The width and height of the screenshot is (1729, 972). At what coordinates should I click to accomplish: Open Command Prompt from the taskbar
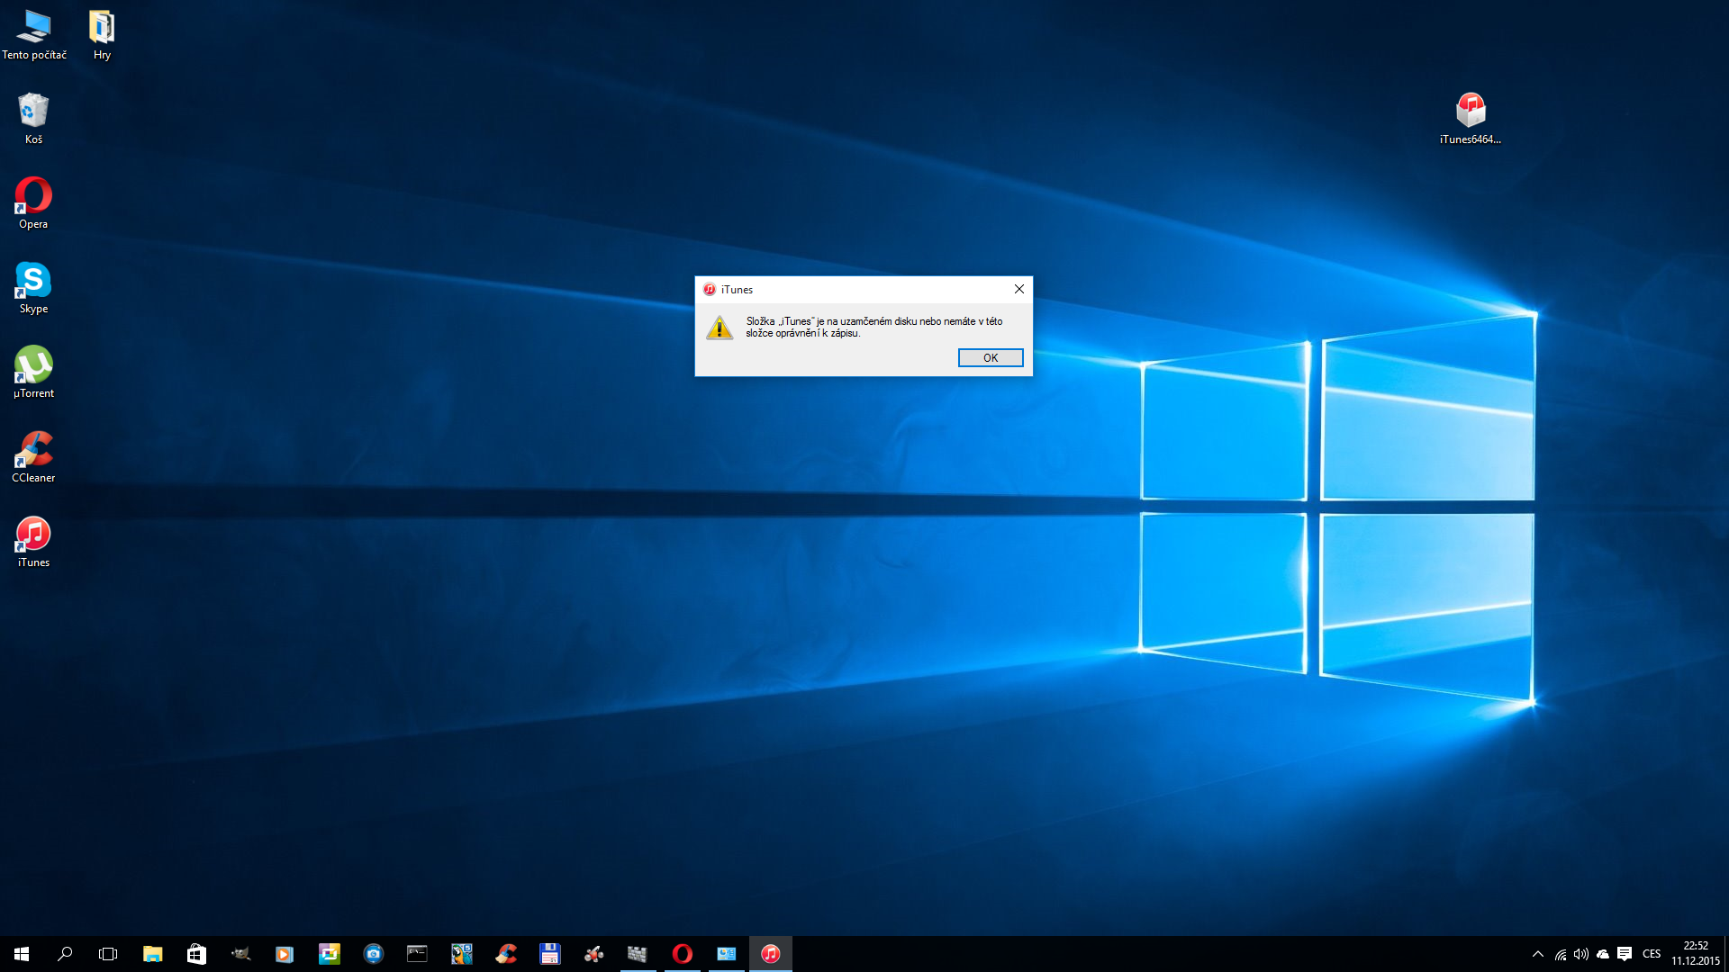tap(417, 954)
